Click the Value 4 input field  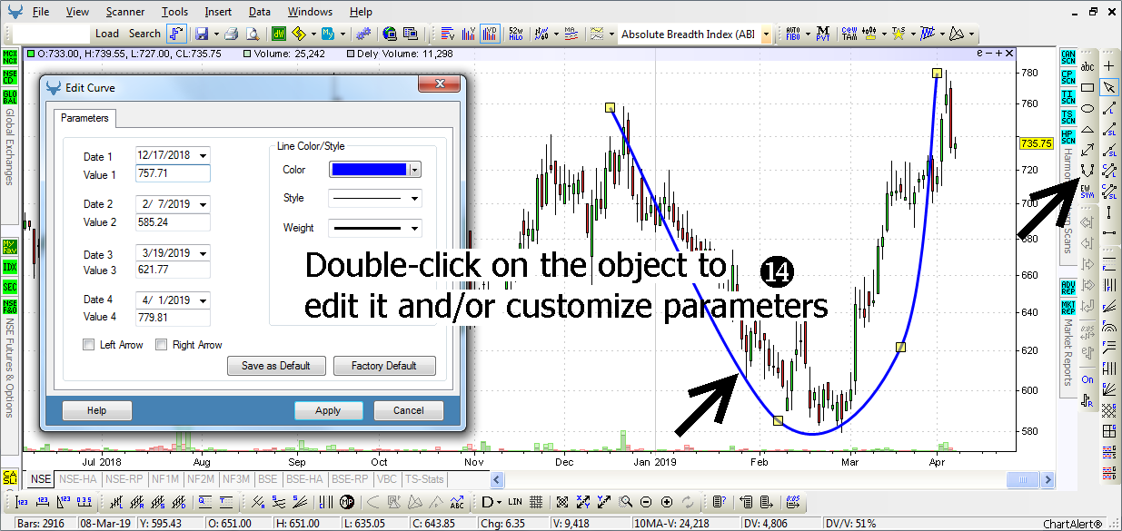pos(173,317)
